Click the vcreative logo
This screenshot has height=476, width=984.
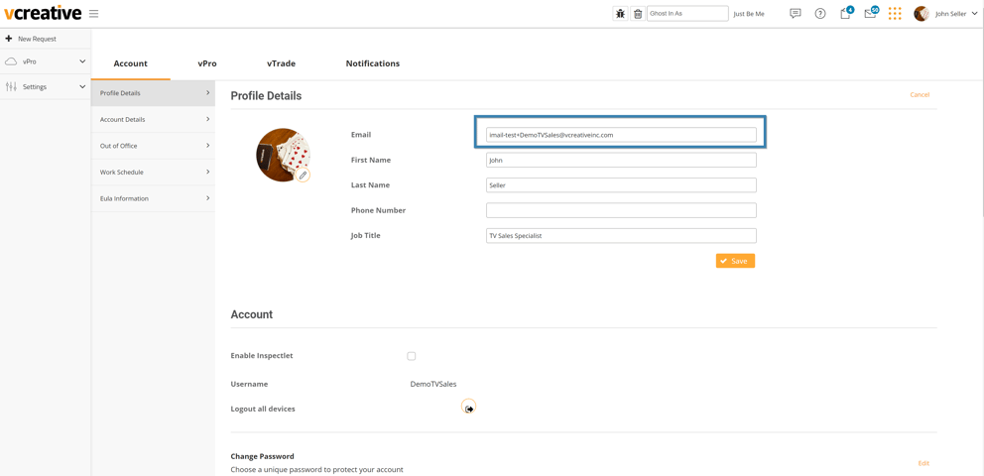[43, 13]
